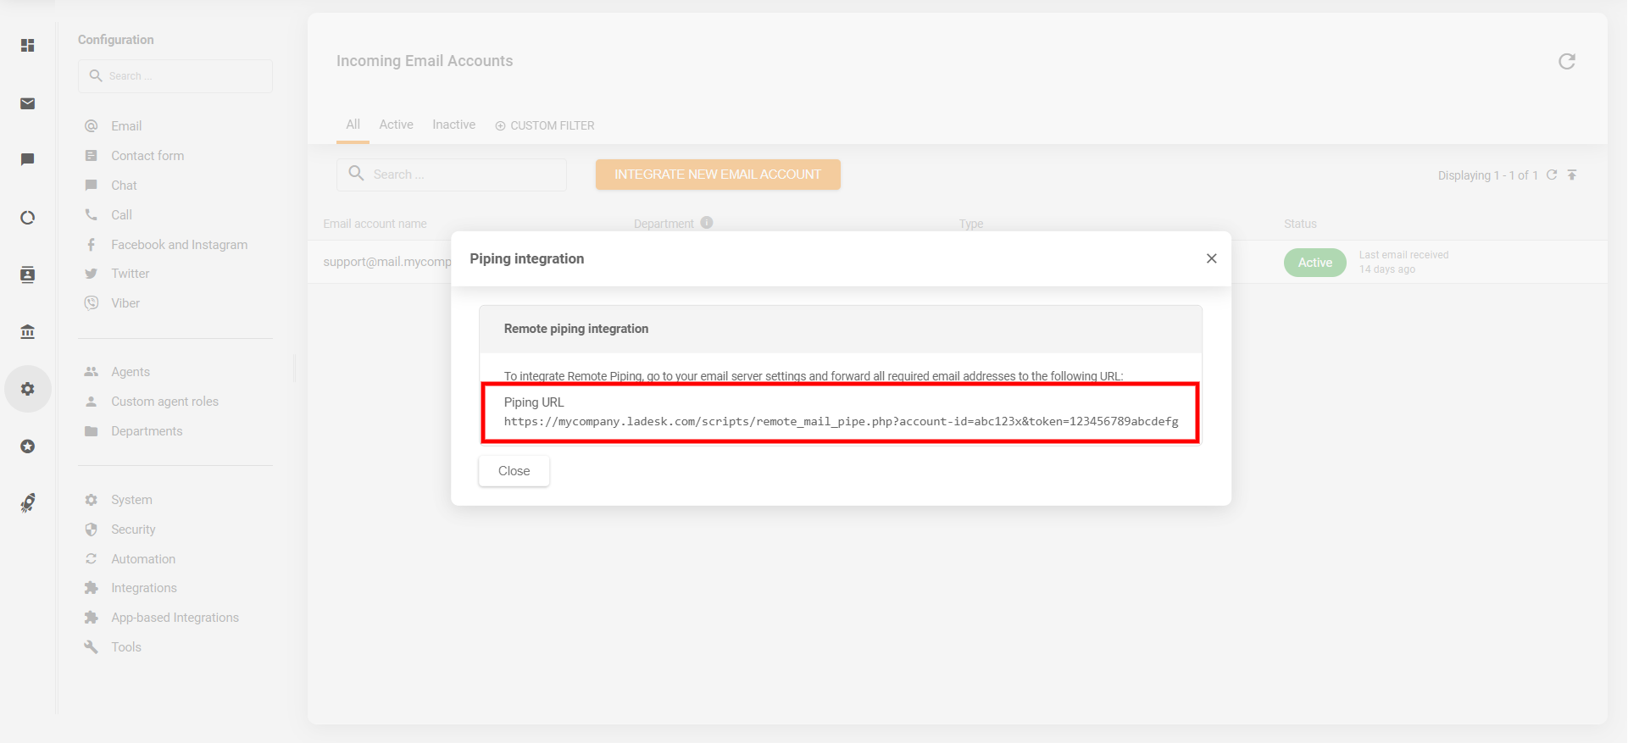Select the configuration gear icon

click(28, 389)
